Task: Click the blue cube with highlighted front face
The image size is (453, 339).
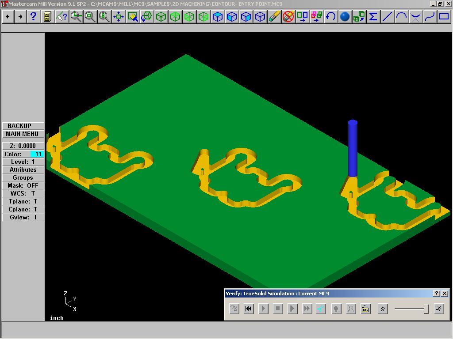Action: pyautogui.click(x=232, y=17)
